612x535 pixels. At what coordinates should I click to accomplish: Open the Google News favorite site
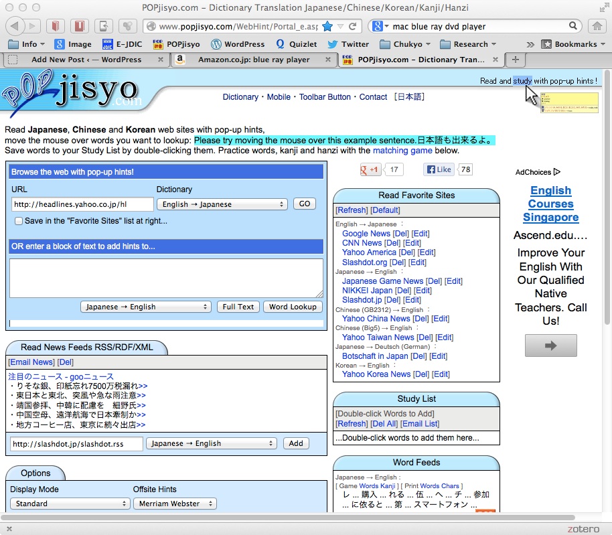(366, 234)
